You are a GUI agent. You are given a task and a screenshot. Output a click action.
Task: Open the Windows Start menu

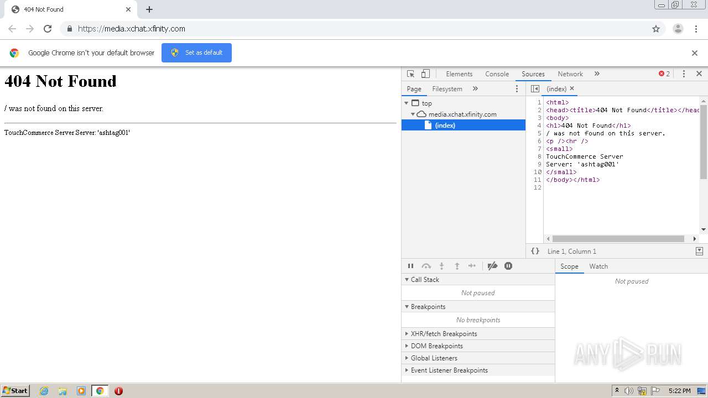click(x=15, y=390)
